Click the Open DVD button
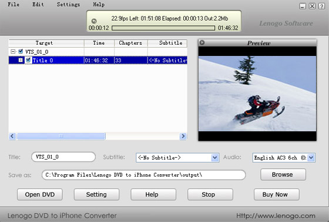 [x=40, y=194]
